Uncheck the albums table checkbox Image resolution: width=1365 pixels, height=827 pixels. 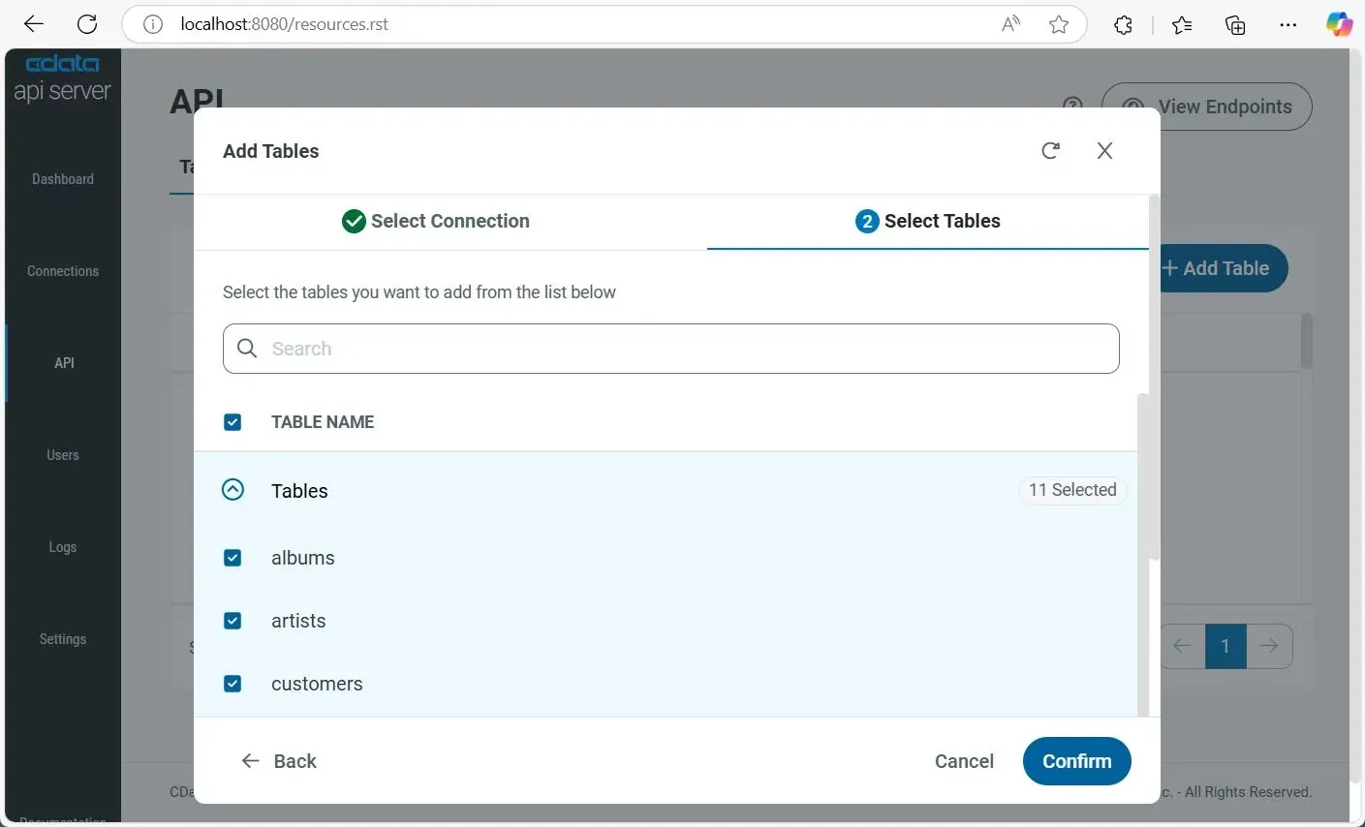[233, 558]
